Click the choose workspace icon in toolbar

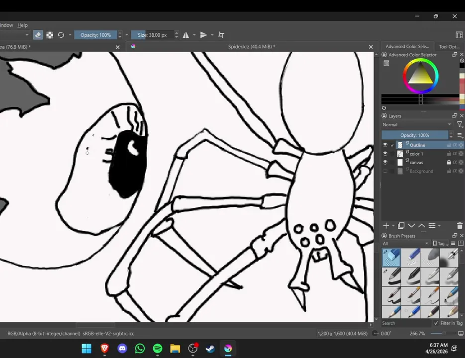[459, 35]
